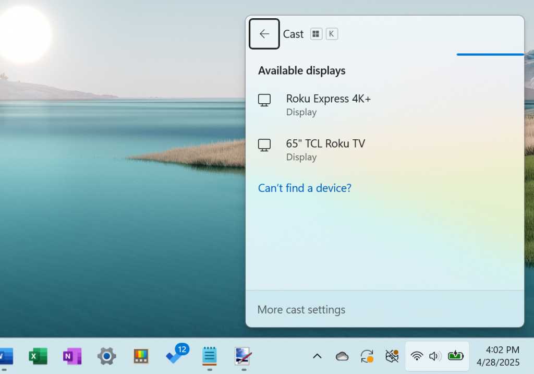This screenshot has height=374, width=534.
Task: Go back using the Cast panel arrow
Action: pos(264,33)
